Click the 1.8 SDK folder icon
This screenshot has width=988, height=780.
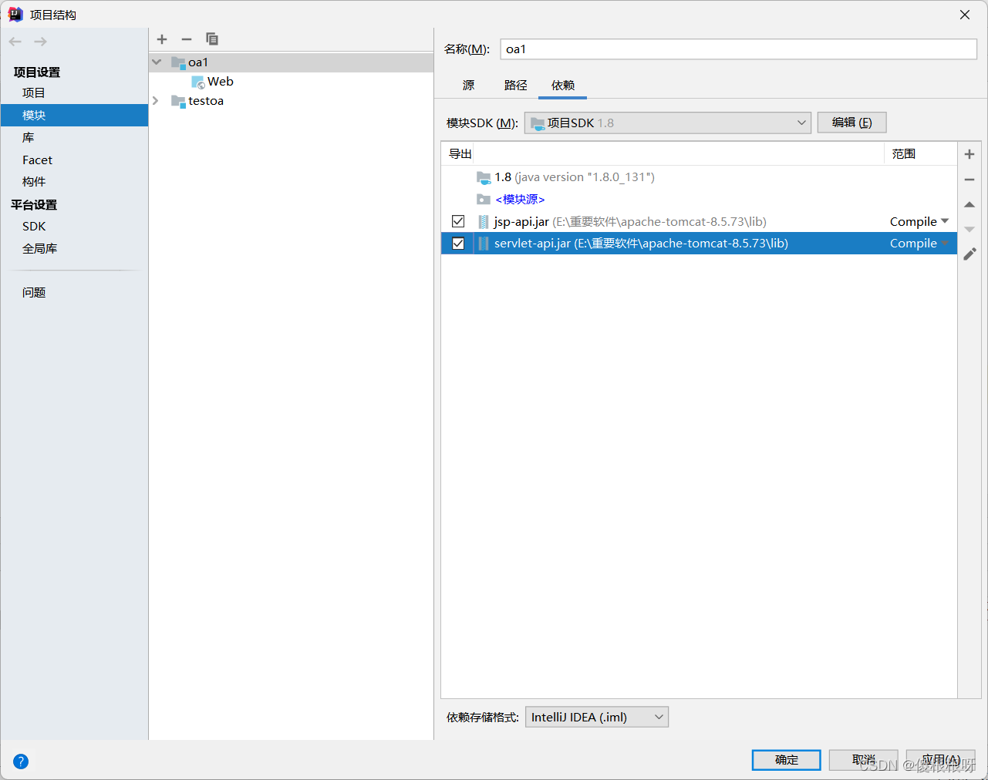click(x=484, y=177)
